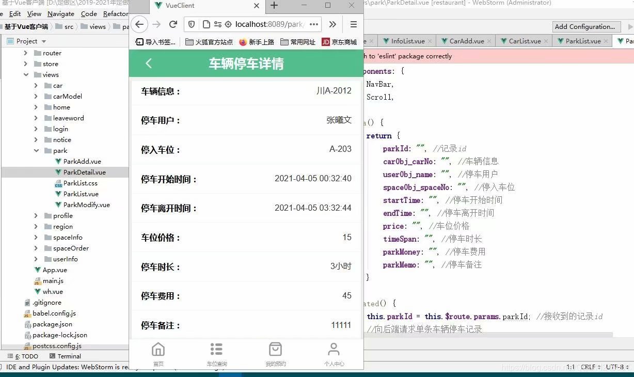Open the TODO tool window
634x377 pixels.
[23, 356]
